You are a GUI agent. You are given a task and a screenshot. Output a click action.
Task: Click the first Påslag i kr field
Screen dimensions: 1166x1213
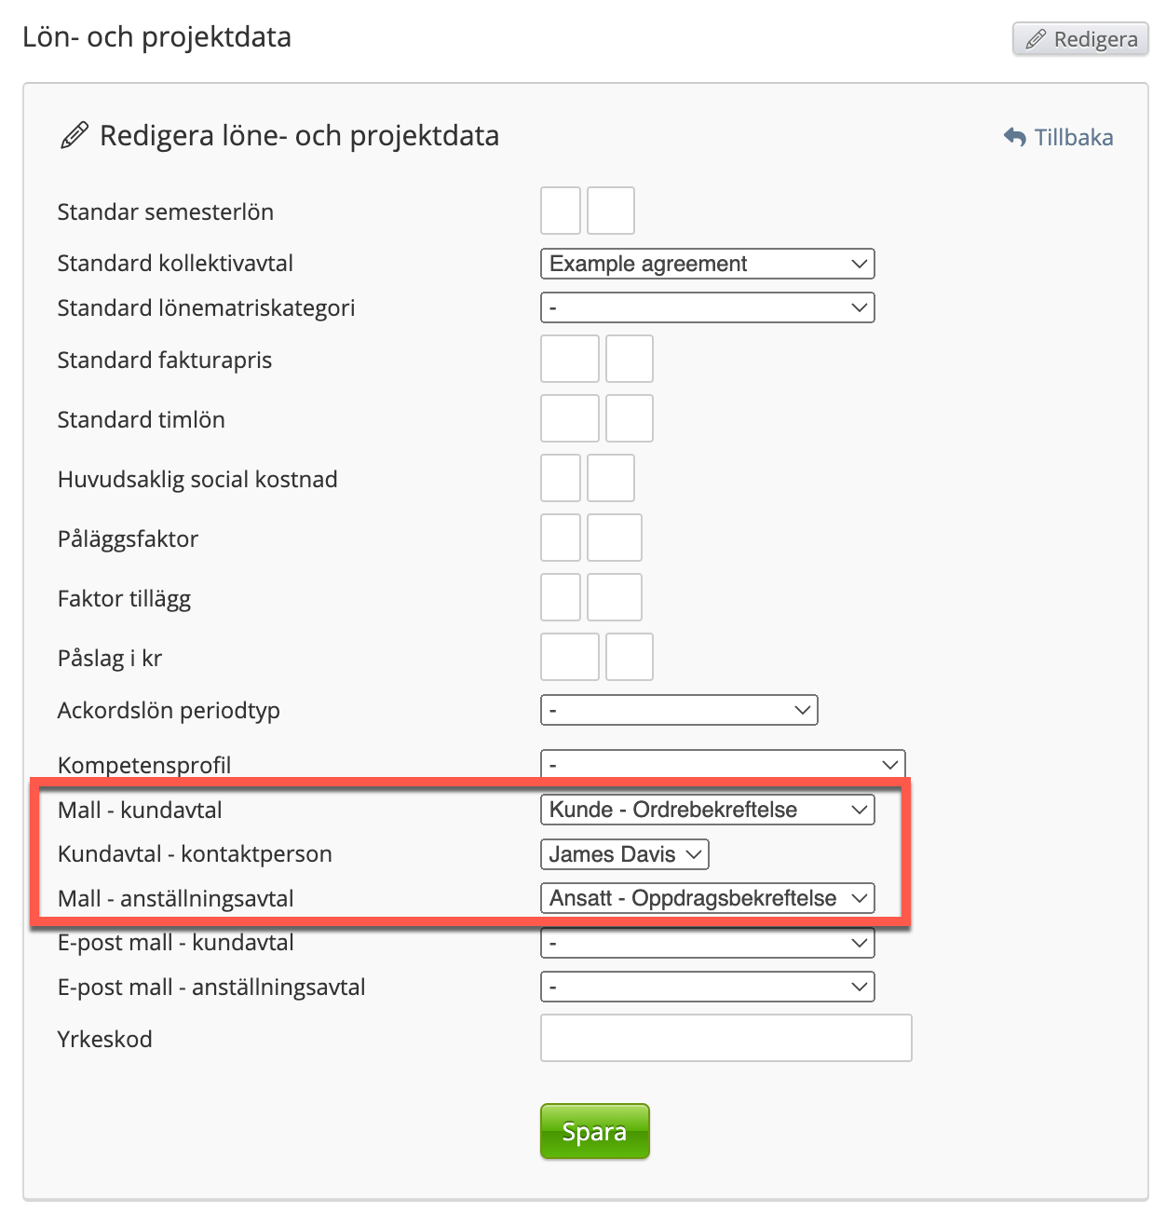[569, 658]
